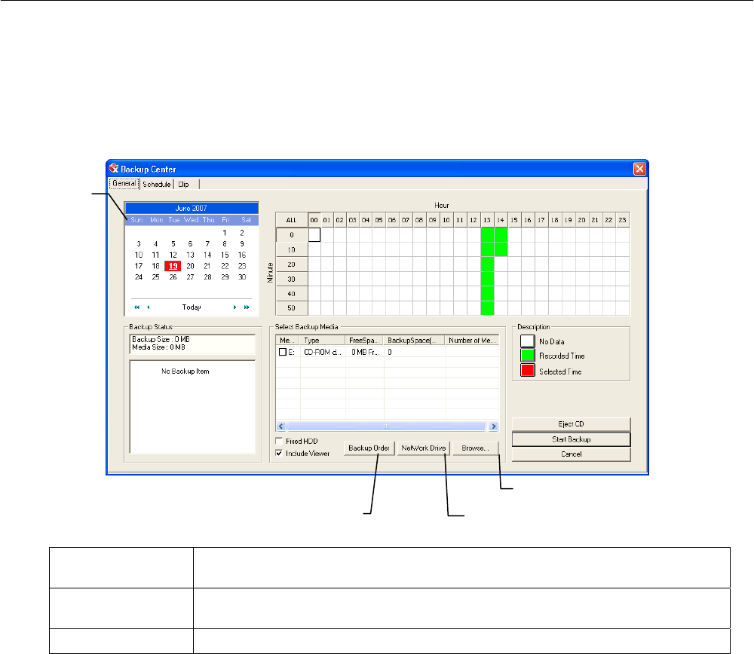Click the previous year double-arrow in calendar

(136, 307)
